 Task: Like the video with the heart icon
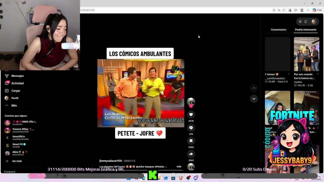pyautogui.click(x=191, y=115)
